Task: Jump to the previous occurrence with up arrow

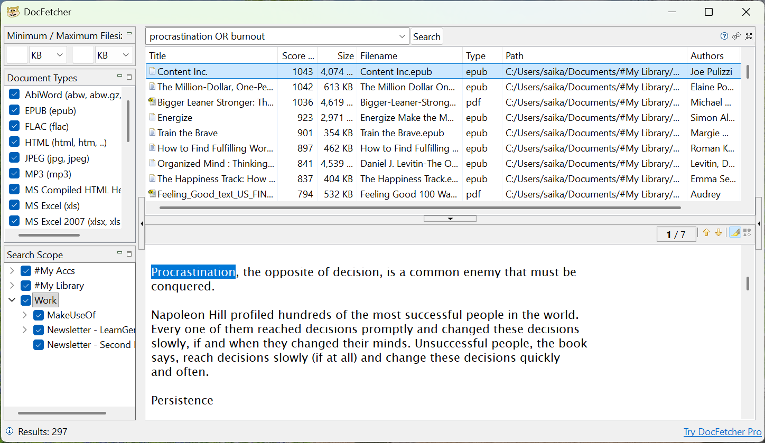Action: coord(706,233)
